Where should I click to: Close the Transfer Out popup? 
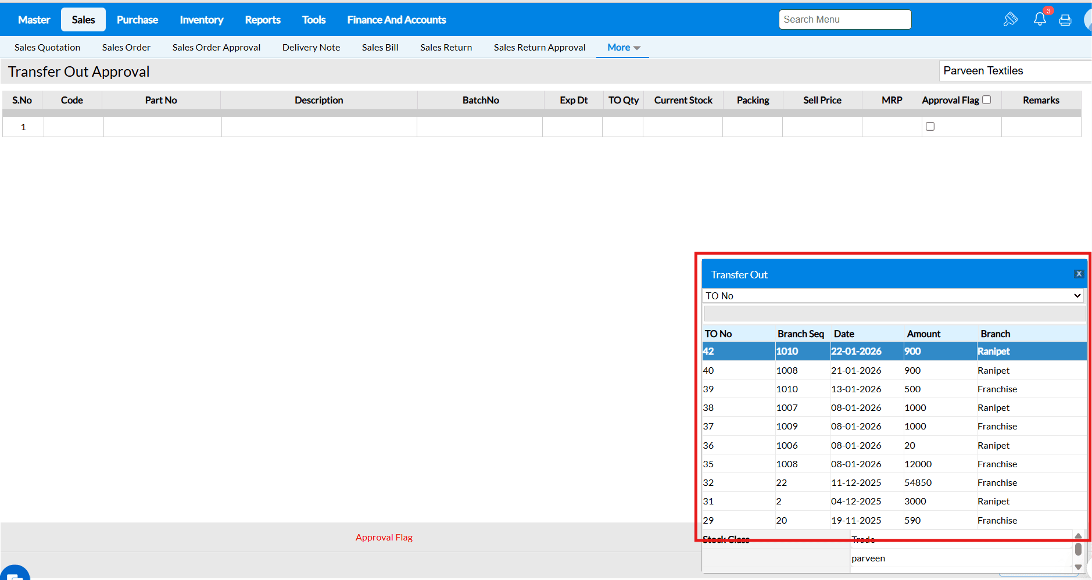[1079, 274]
